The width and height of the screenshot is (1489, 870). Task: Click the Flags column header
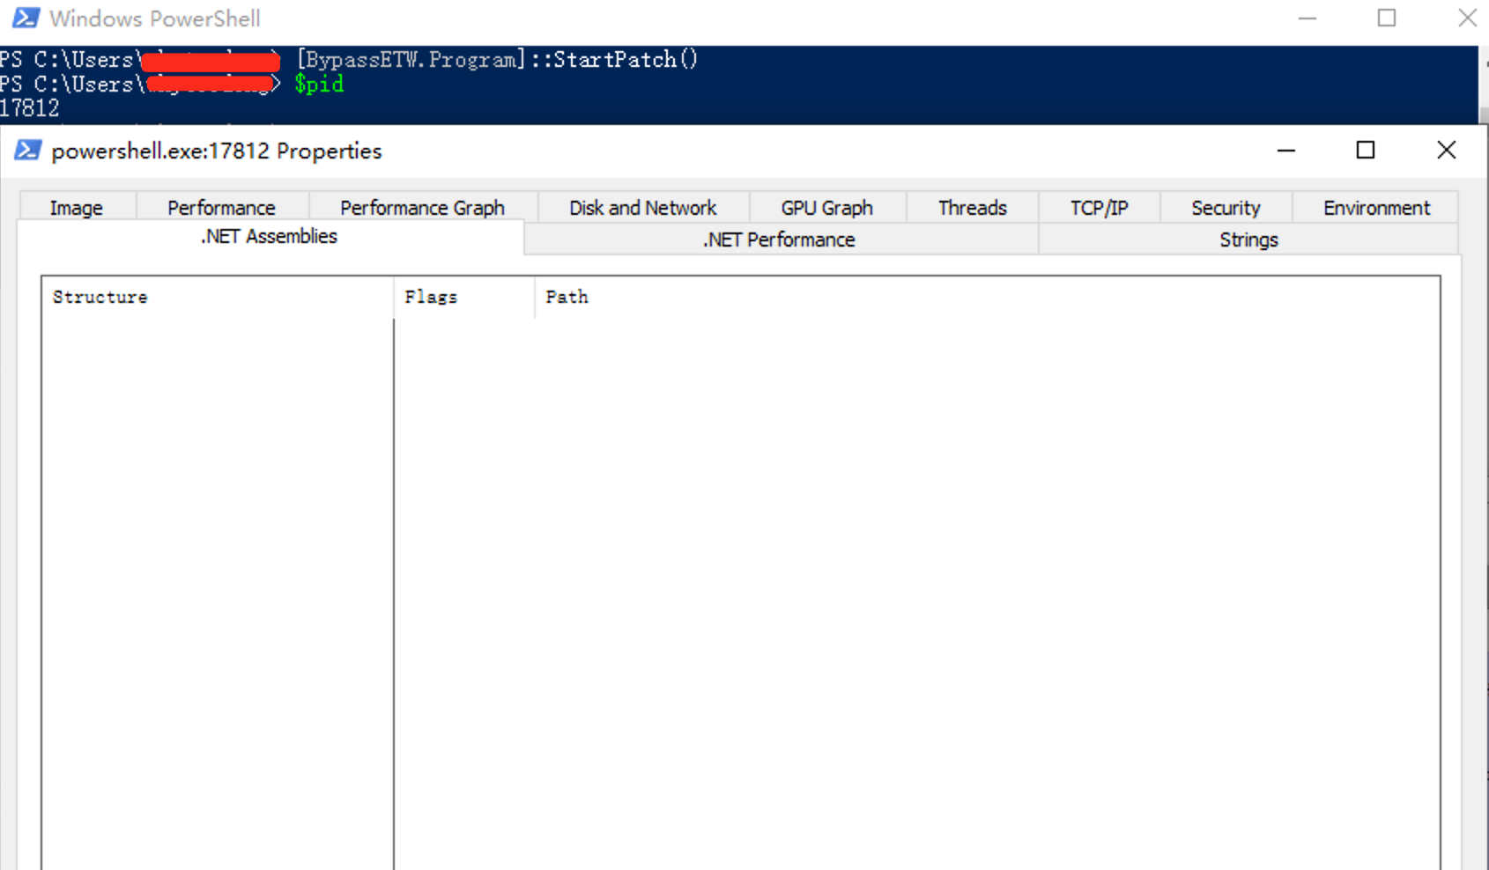point(464,297)
